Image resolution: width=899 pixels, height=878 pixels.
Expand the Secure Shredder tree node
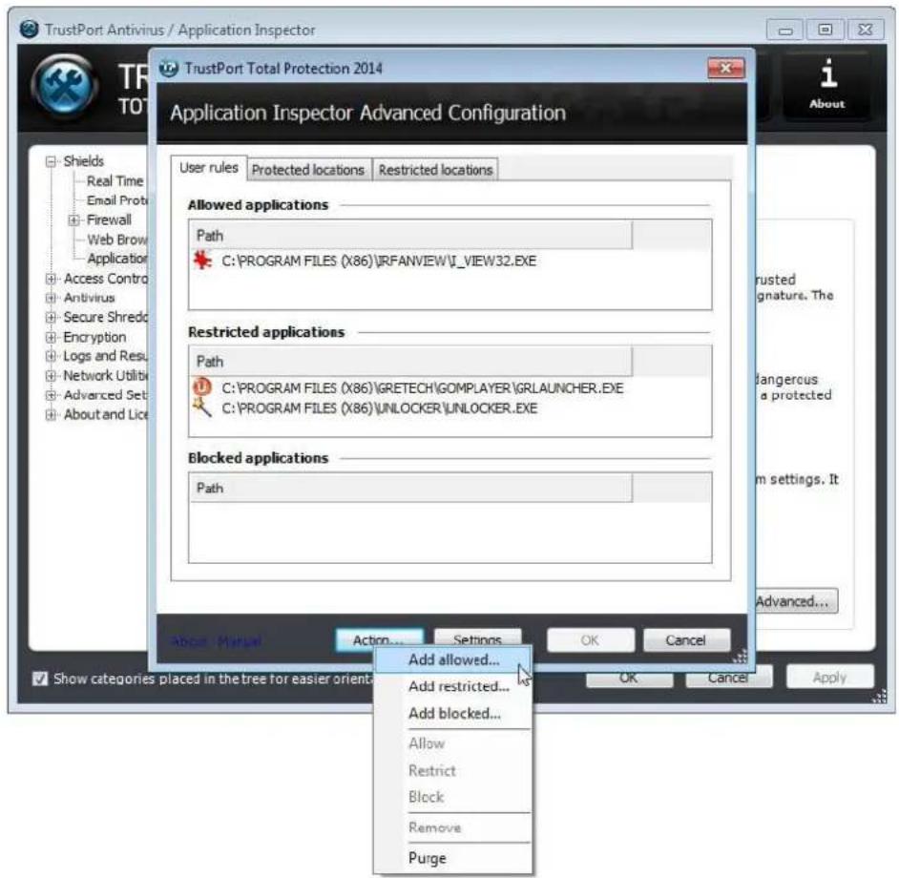point(51,318)
